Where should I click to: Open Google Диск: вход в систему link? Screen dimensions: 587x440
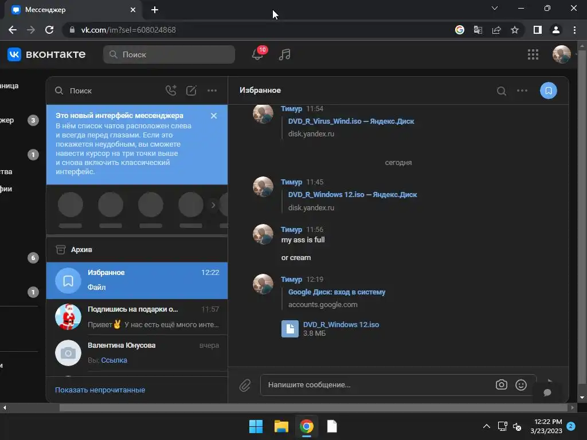pos(336,292)
